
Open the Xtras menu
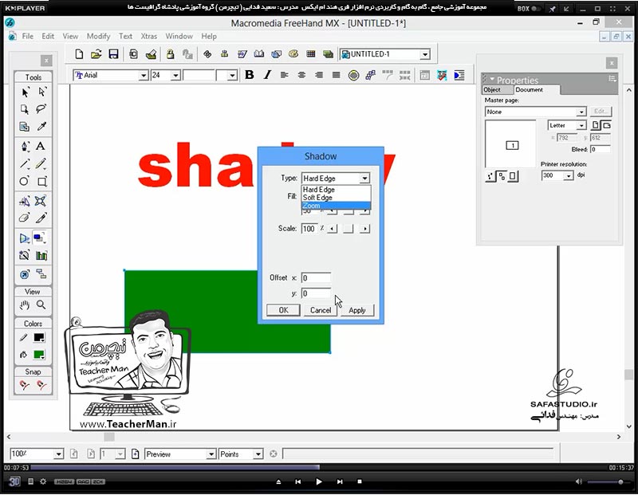coord(149,36)
